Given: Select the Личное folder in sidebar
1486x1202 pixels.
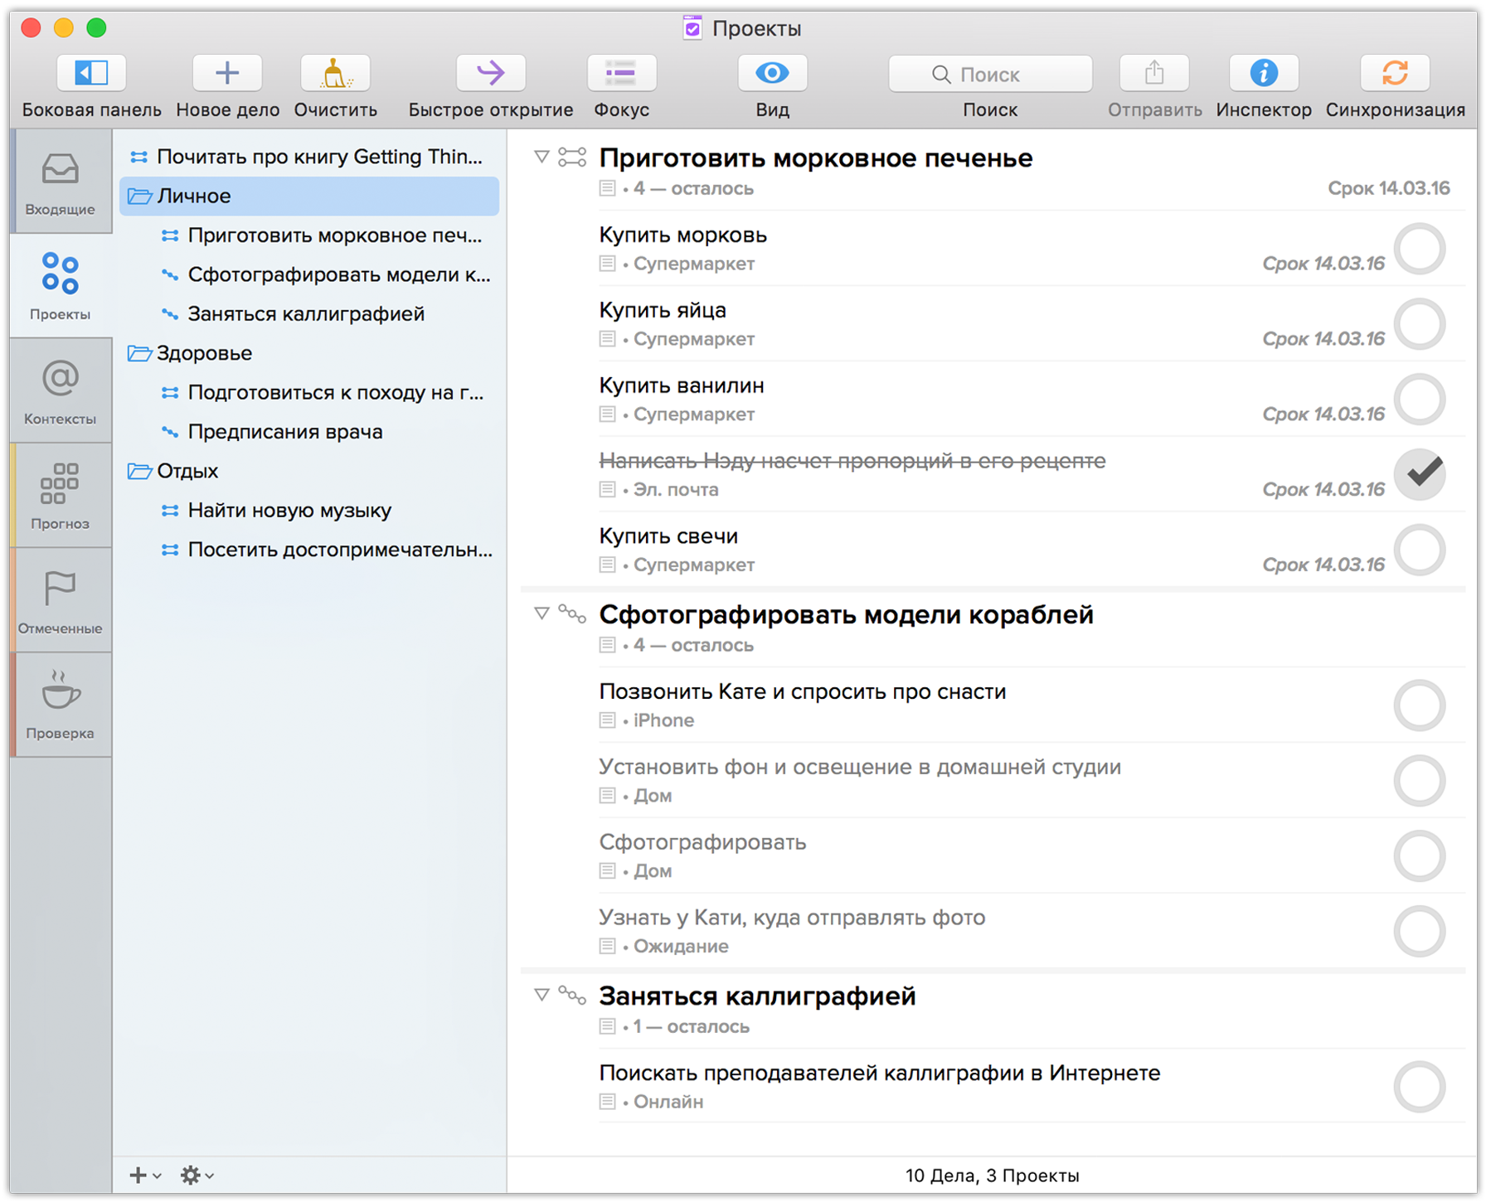Looking at the screenshot, I should click(309, 196).
